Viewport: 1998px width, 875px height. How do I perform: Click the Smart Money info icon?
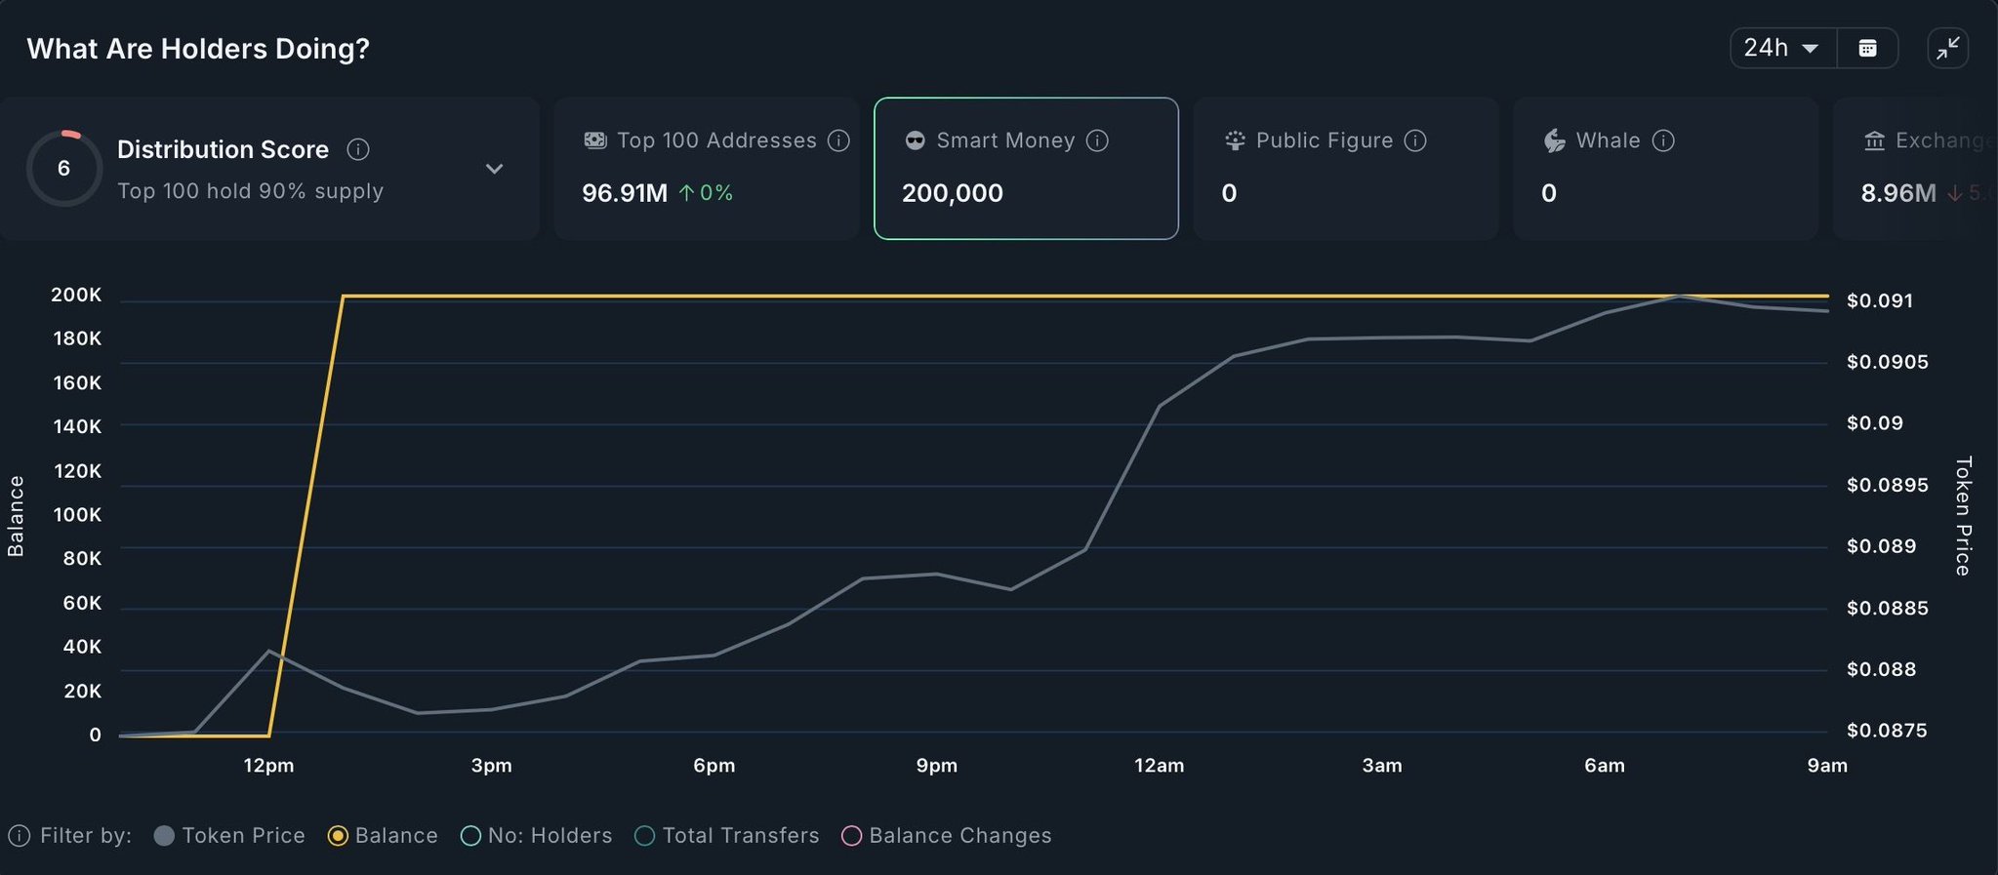click(x=1097, y=140)
